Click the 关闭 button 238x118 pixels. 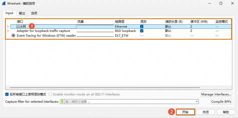pos(206,112)
